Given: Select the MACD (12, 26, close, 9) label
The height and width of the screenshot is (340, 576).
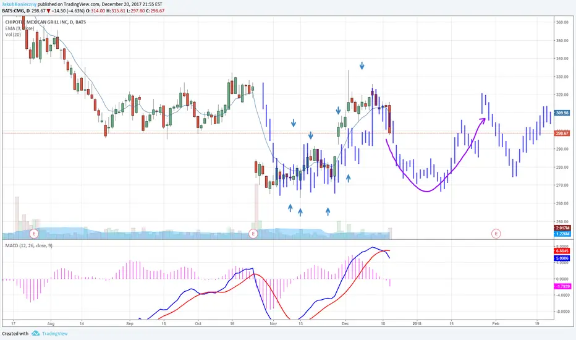Looking at the screenshot, I should click(28, 245).
